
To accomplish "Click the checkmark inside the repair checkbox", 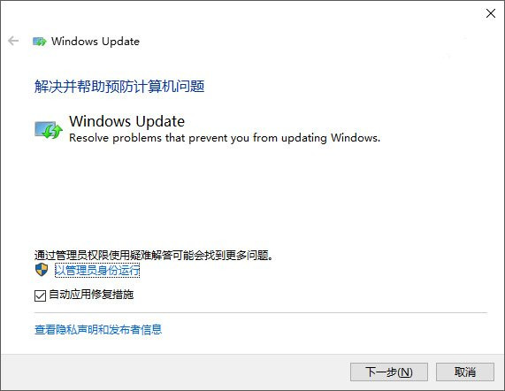I will pyautogui.click(x=40, y=295).
